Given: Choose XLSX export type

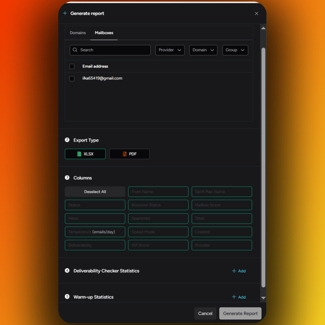Looking at the screenshot, I should coord(85,154).
